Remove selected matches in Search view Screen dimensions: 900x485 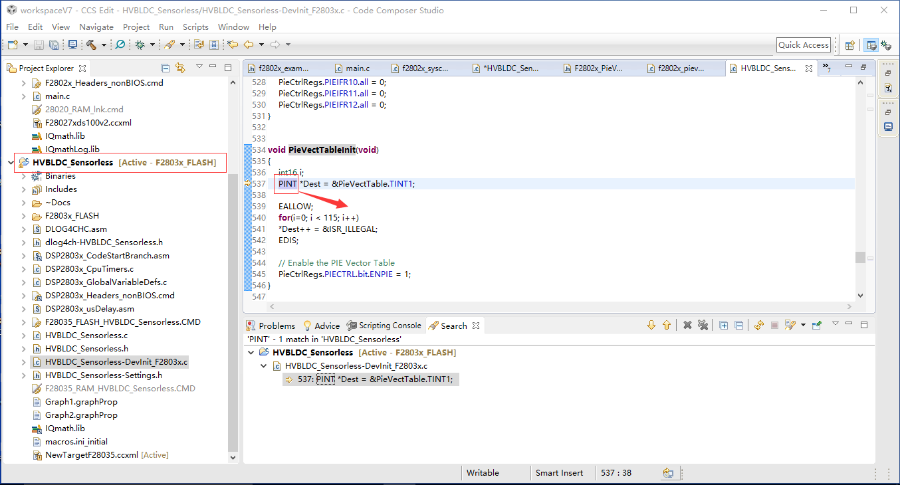point(687,325)
